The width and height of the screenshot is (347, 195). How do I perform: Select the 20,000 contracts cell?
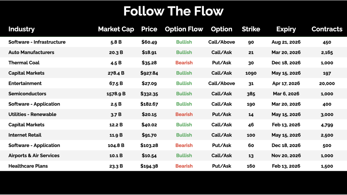point(327,83)
